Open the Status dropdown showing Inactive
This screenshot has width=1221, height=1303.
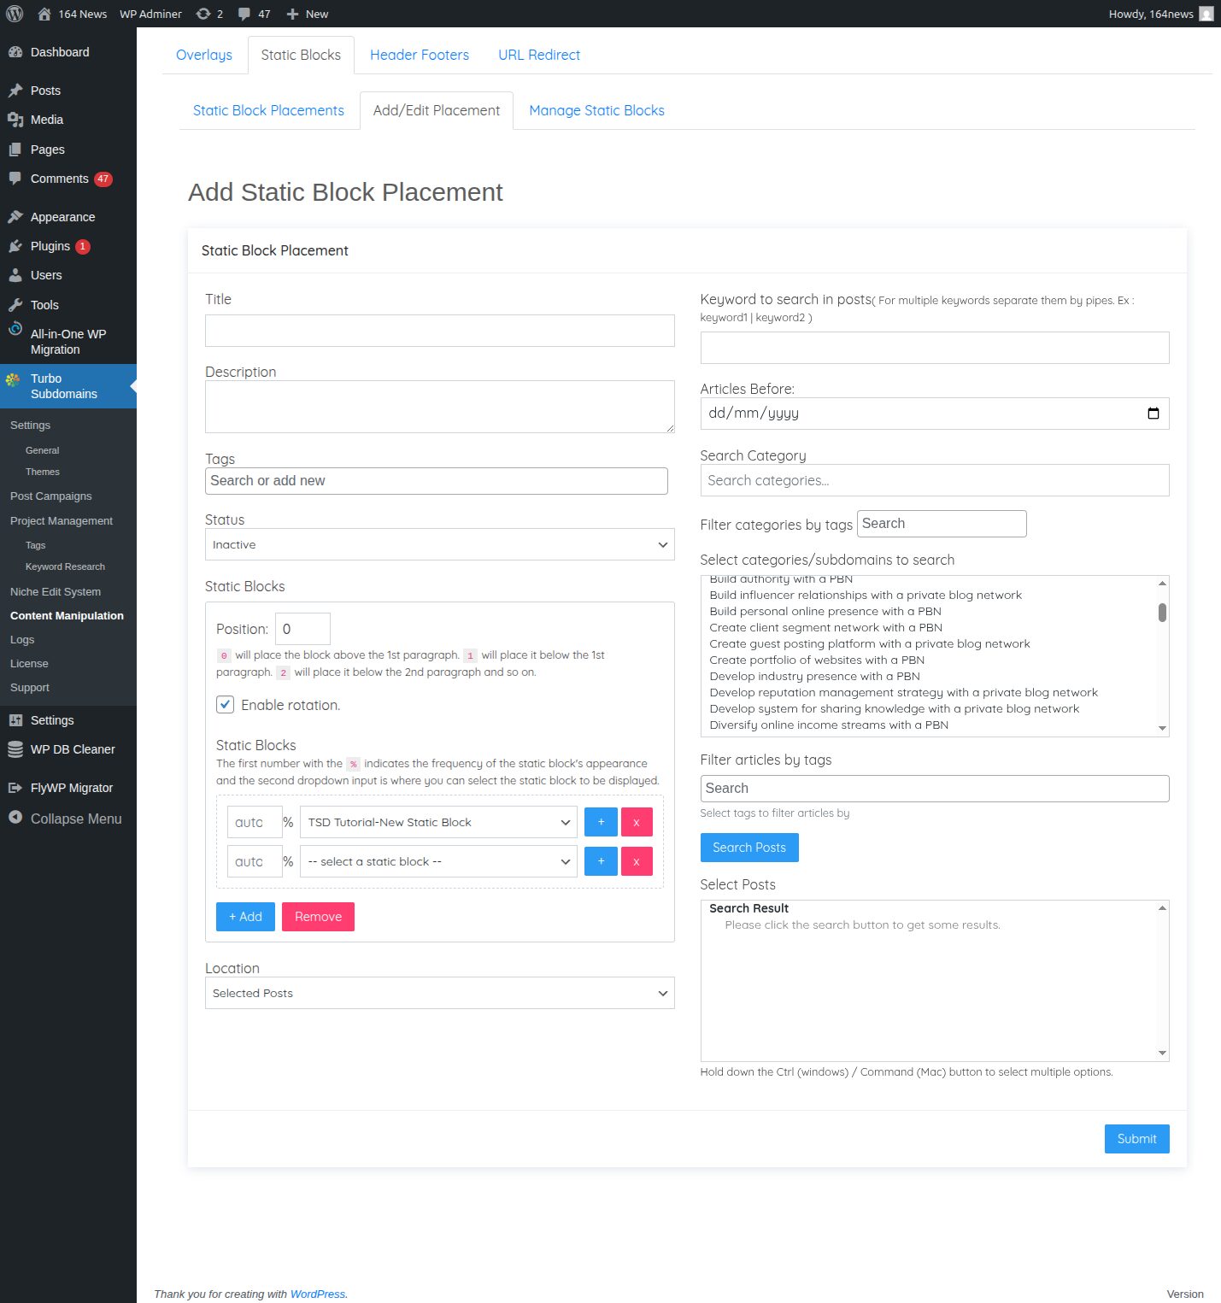click(439, 545)
